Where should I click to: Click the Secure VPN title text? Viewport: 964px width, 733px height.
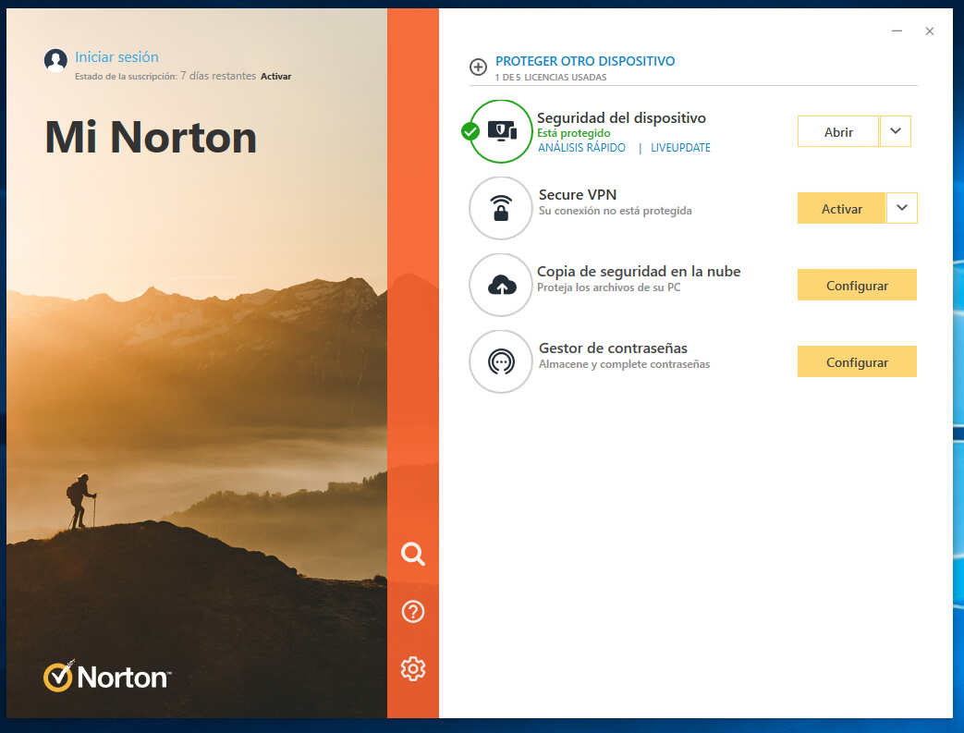tap(578, 194)
